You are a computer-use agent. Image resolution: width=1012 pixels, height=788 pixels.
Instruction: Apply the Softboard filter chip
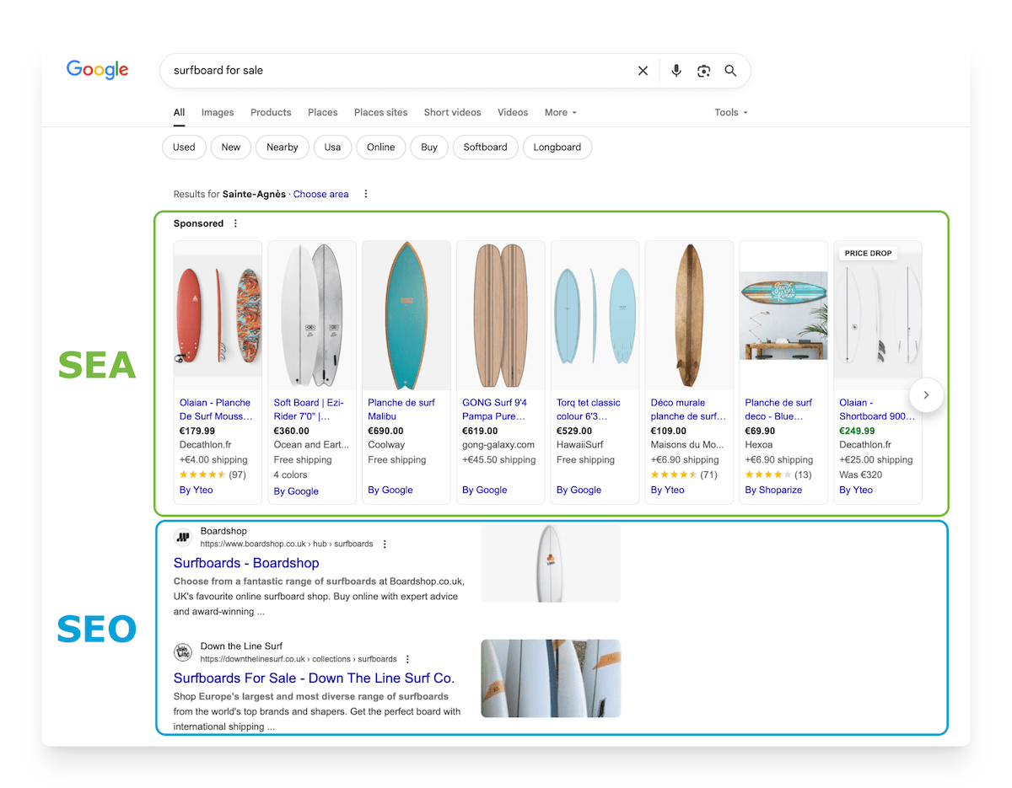click(x=486, y=147)
